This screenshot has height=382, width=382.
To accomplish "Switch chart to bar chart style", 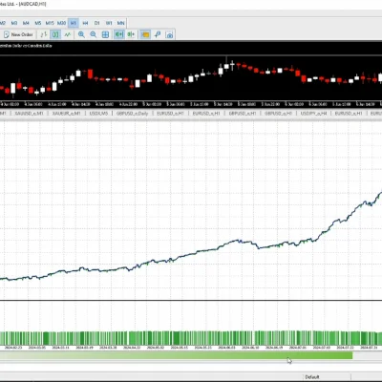I will tap(44, 34).
